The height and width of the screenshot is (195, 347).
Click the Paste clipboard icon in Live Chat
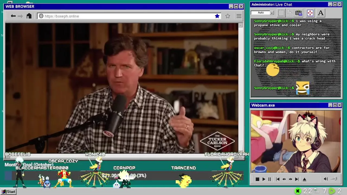tap(299, 13)
